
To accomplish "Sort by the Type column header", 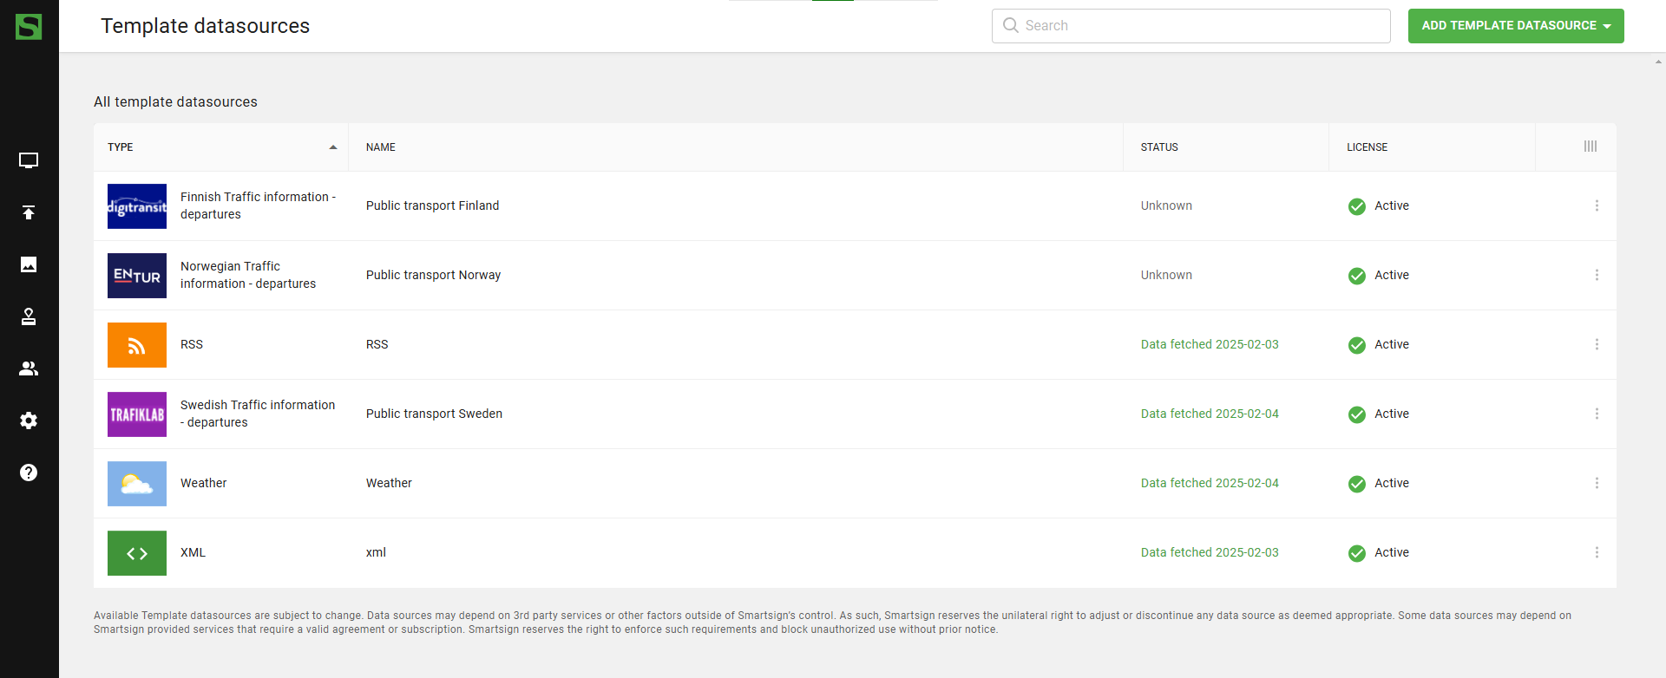I will 121,147.
